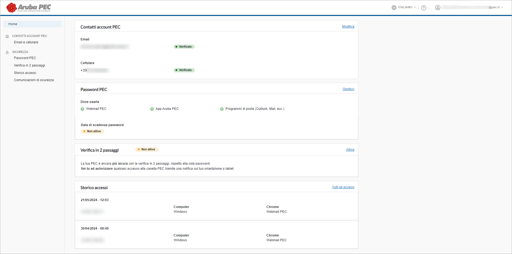Click the +39 phone number
Screen dimensions: 512x254
tap(94, 70)
